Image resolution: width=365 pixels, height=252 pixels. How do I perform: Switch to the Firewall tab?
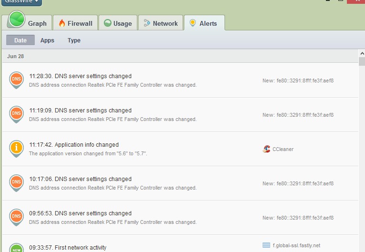tap(75, 23)
